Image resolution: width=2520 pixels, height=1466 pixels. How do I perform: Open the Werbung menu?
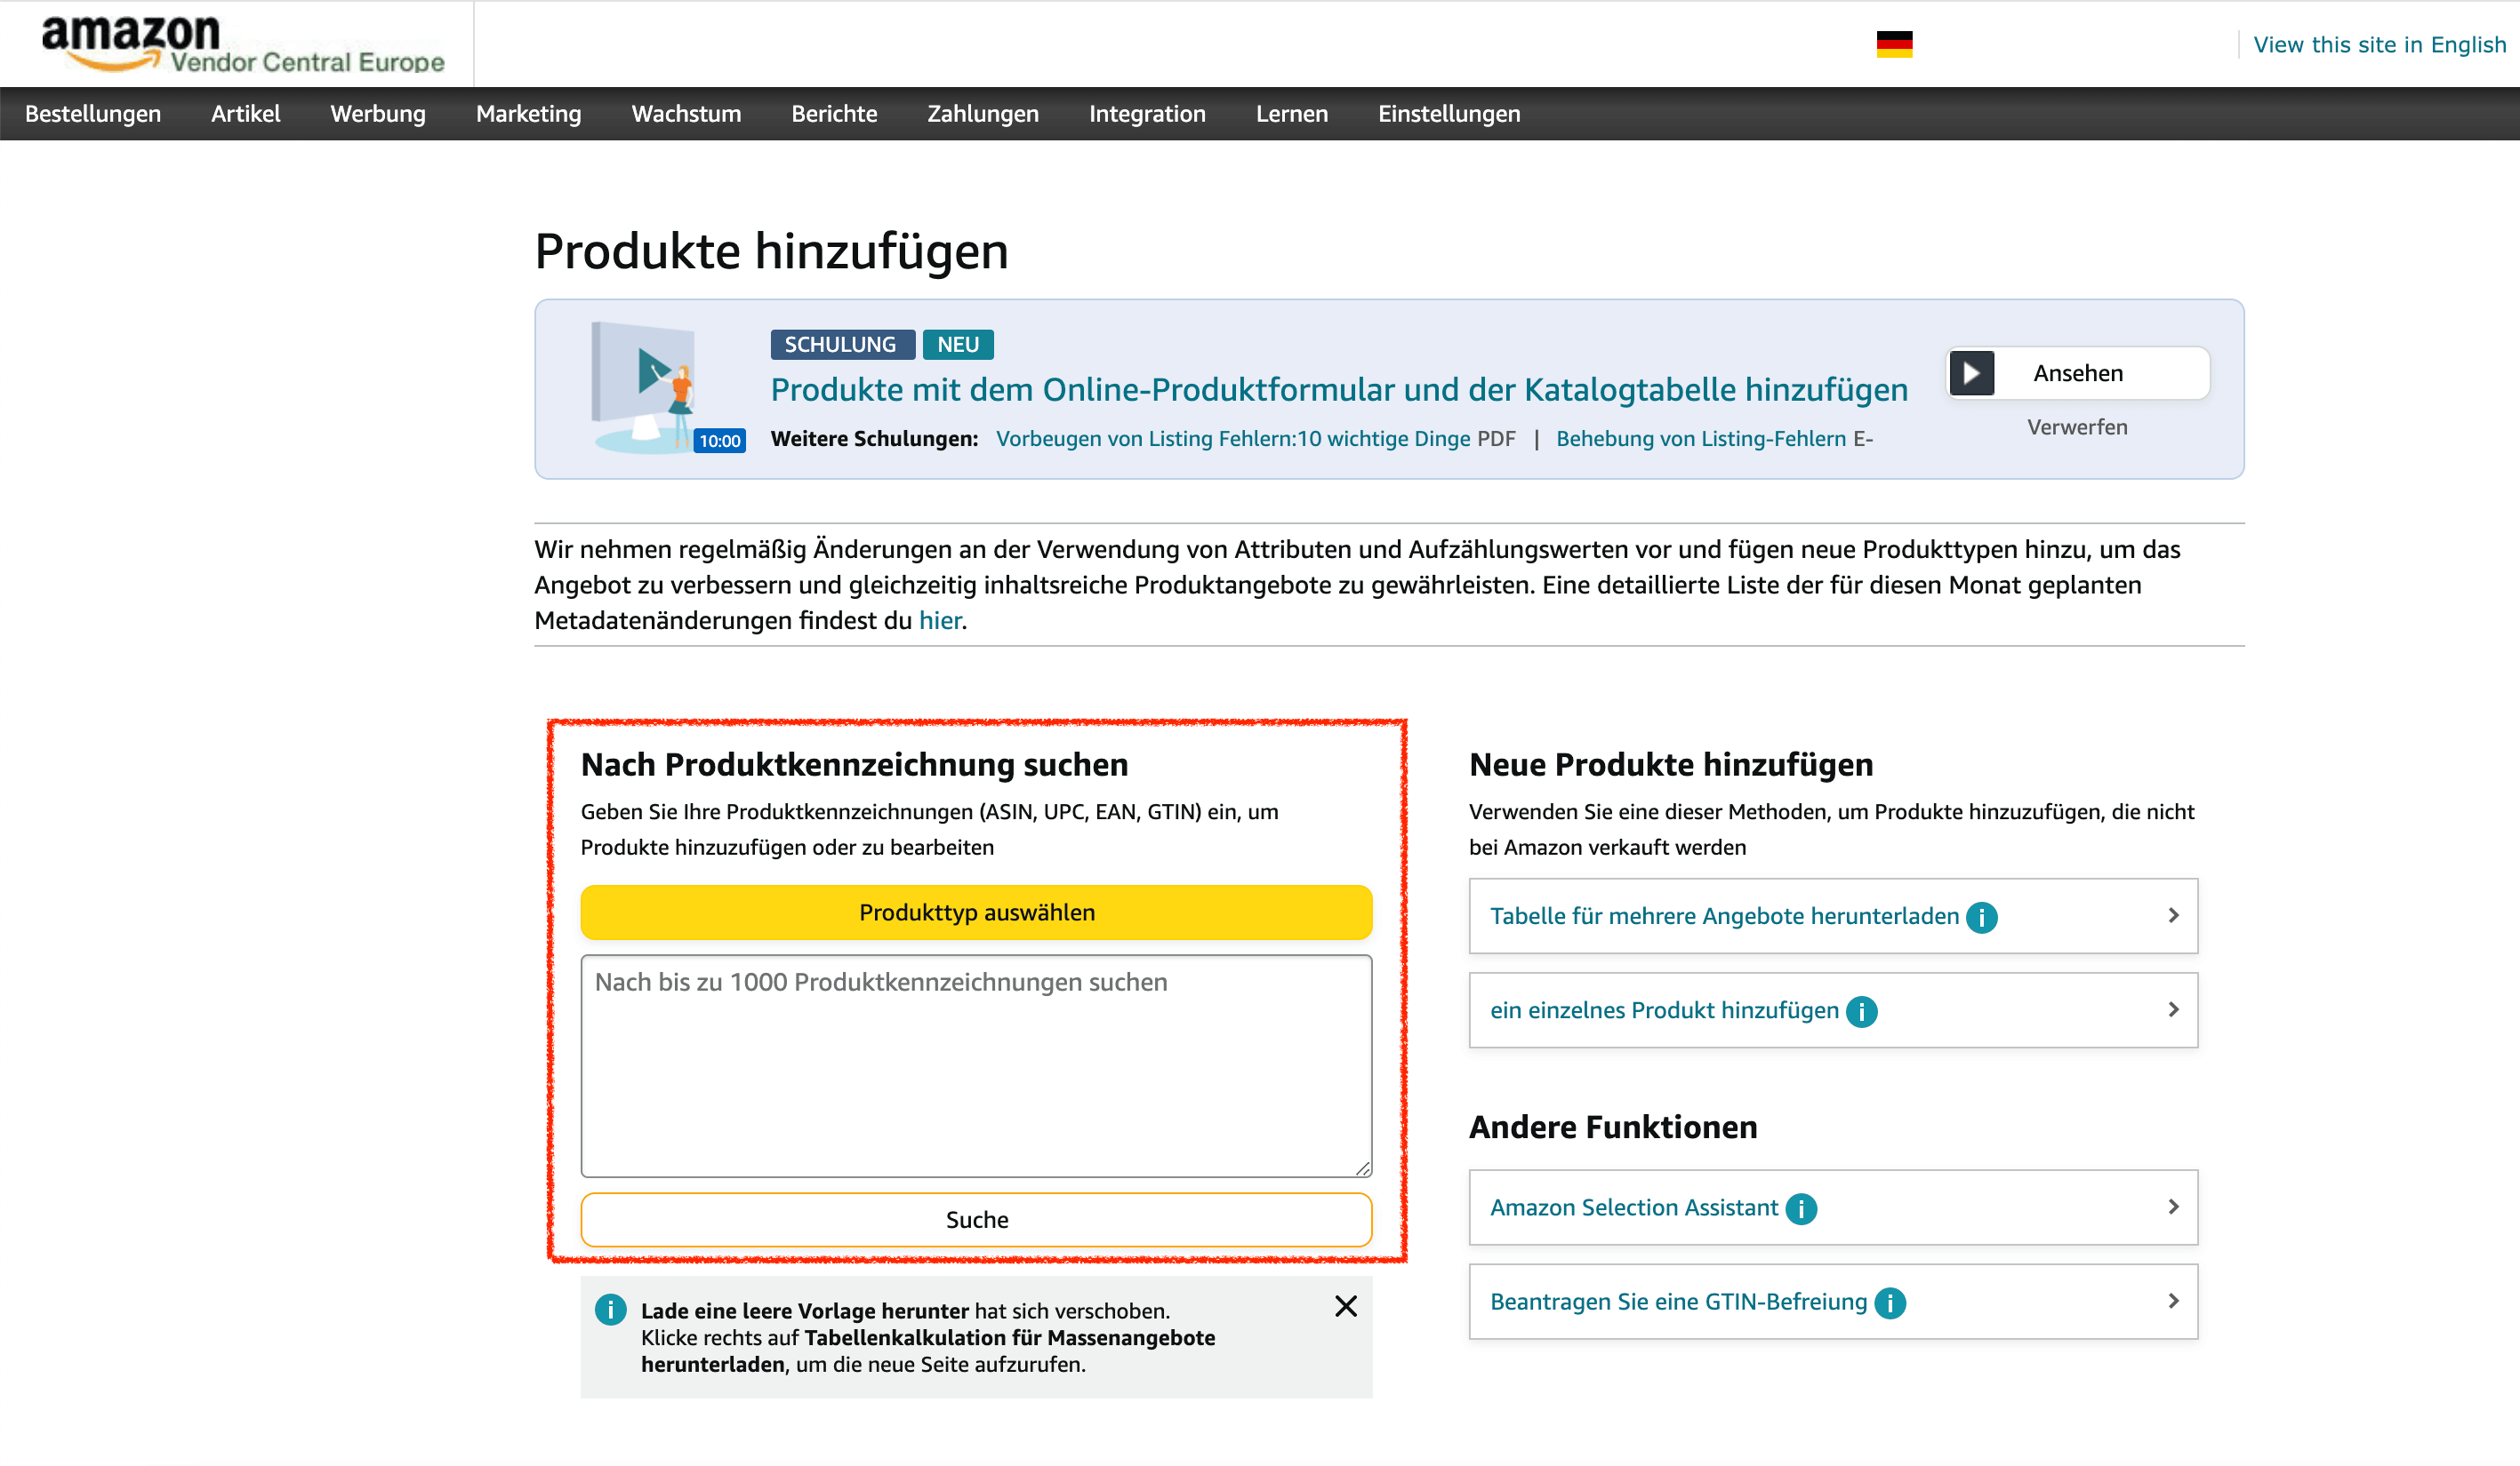[x=378, y=114]
